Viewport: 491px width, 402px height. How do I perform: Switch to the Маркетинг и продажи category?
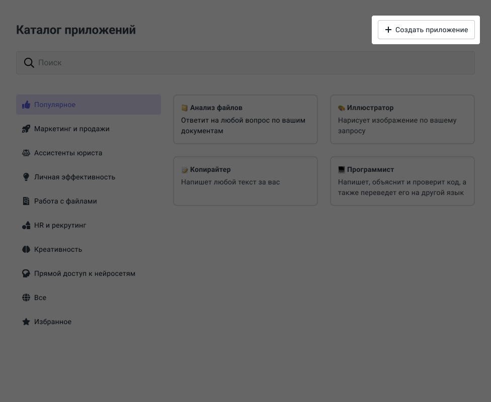[72, 129]
